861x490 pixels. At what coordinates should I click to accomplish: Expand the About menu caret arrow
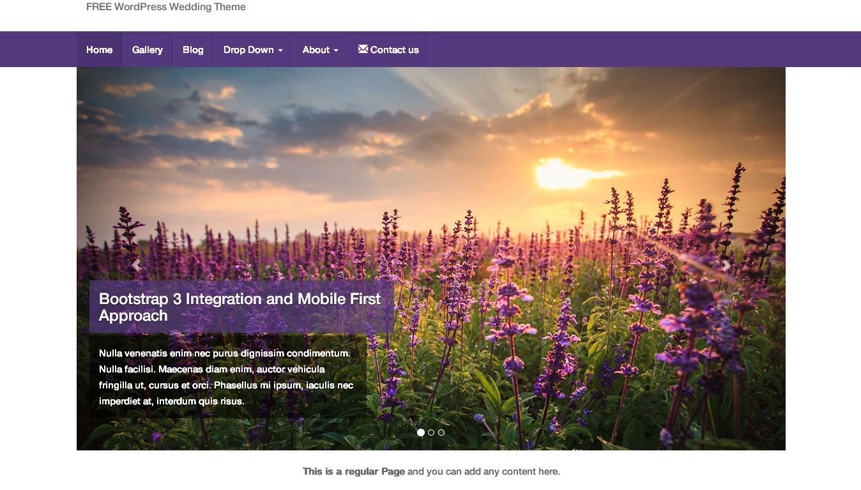(x=336, y=50)
